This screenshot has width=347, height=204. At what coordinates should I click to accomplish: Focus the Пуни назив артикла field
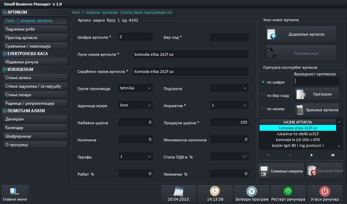tap(191, 54)
